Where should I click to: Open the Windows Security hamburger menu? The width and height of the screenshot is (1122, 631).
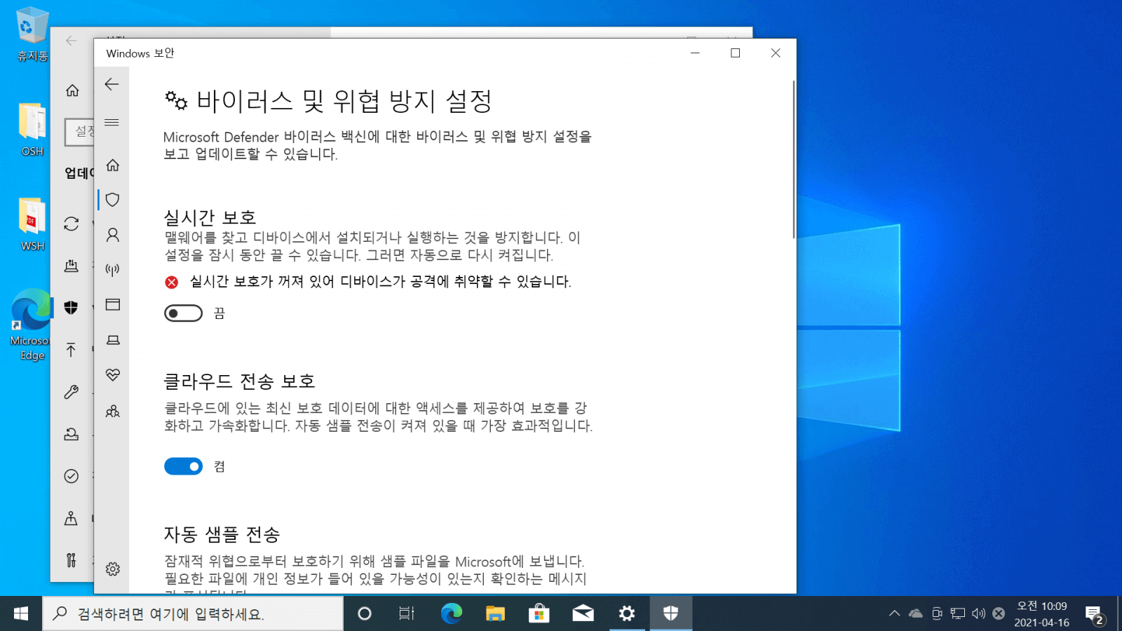tap(111, 123)
